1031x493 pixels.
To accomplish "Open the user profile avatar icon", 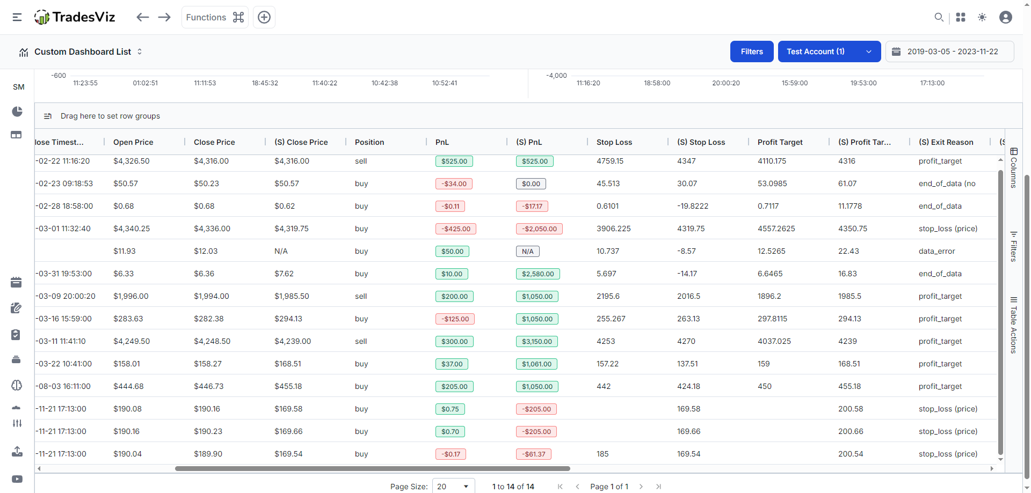I will tap(1005, 17).
